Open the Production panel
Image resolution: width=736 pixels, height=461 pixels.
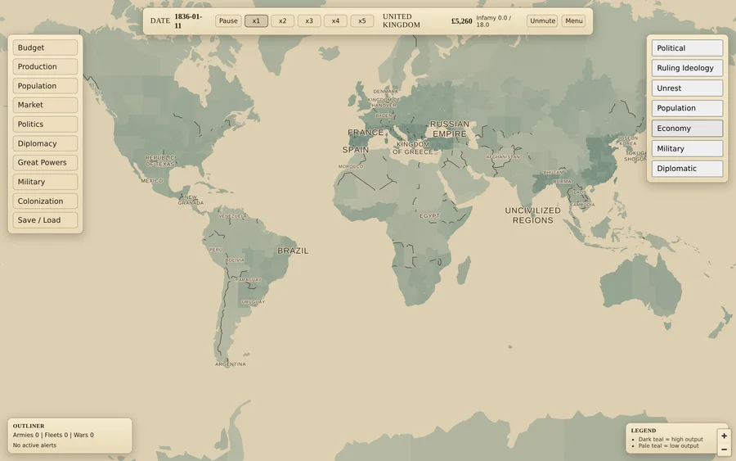tap(45, 66)
